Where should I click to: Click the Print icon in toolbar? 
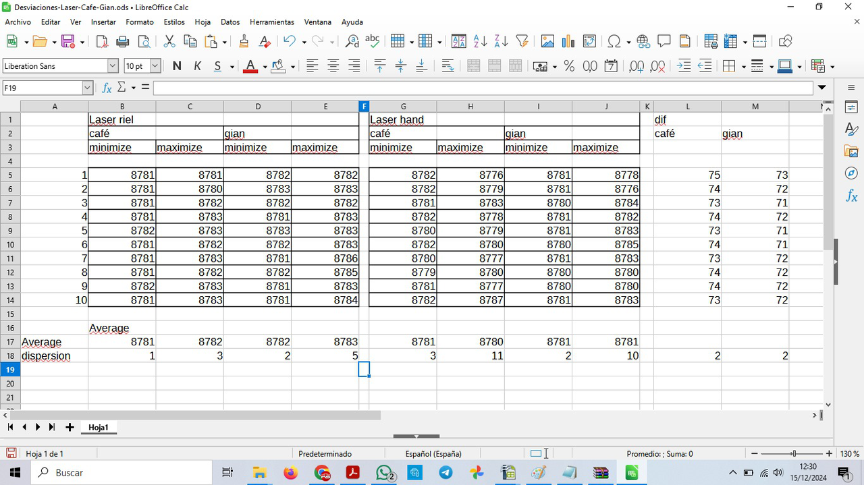tap(123, 42)
